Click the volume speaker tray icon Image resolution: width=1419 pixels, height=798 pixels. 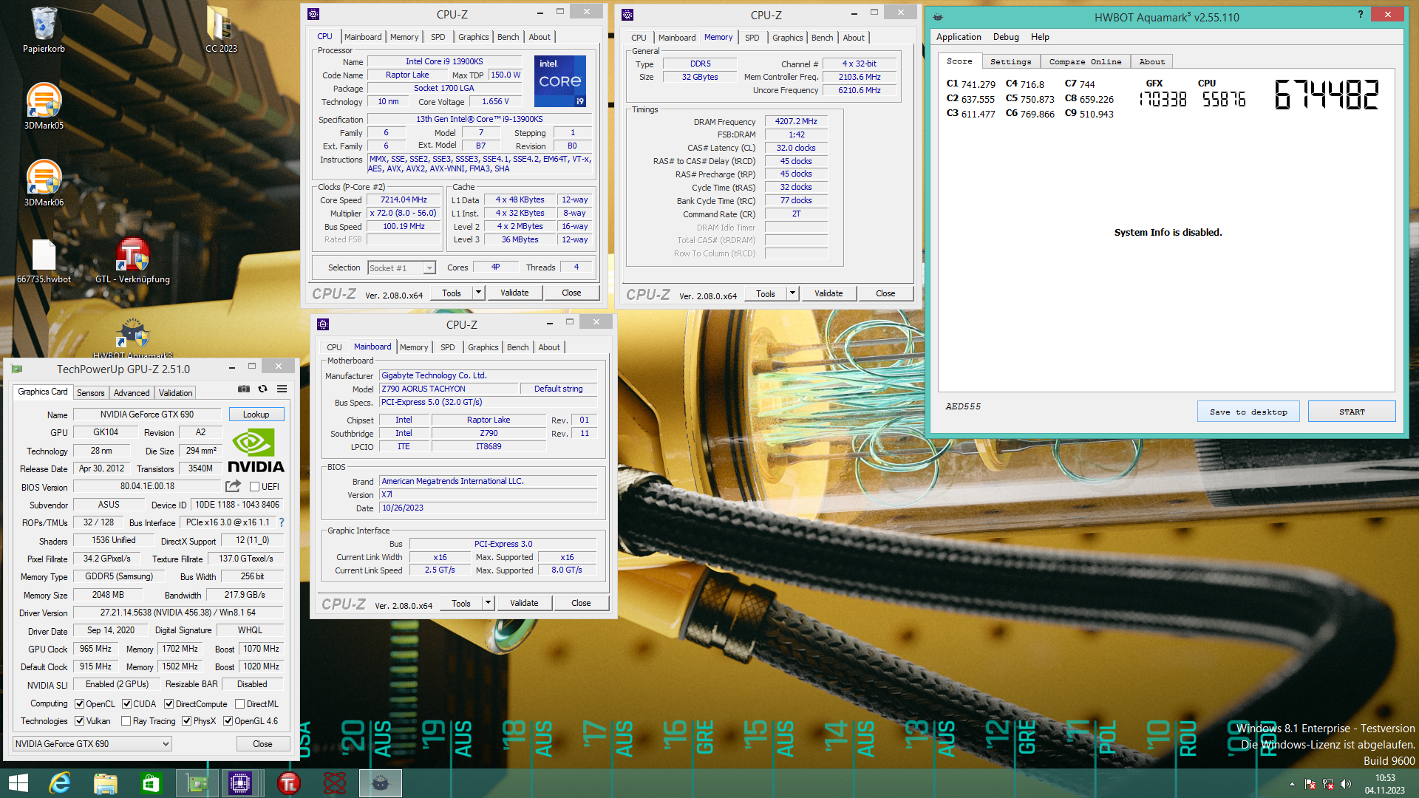pyautogui.click(x=1345, y=784)
